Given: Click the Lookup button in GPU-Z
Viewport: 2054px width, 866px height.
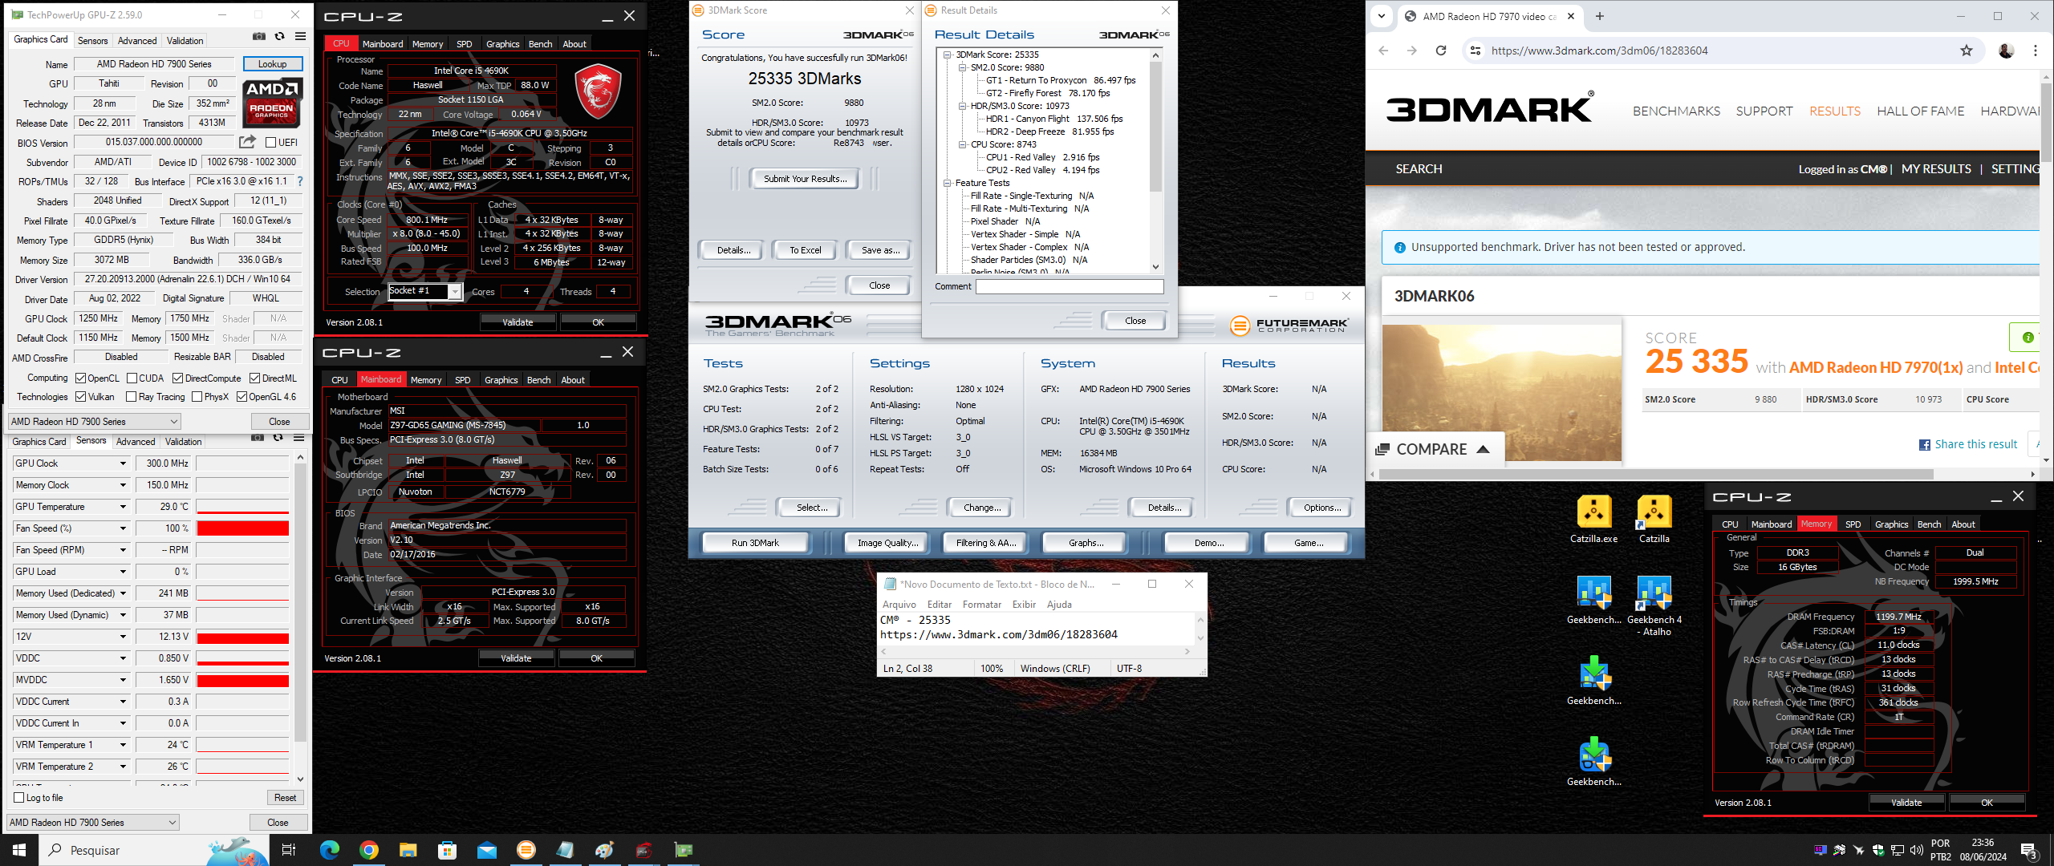Looking at the screenshot, I should pos(272,64).
